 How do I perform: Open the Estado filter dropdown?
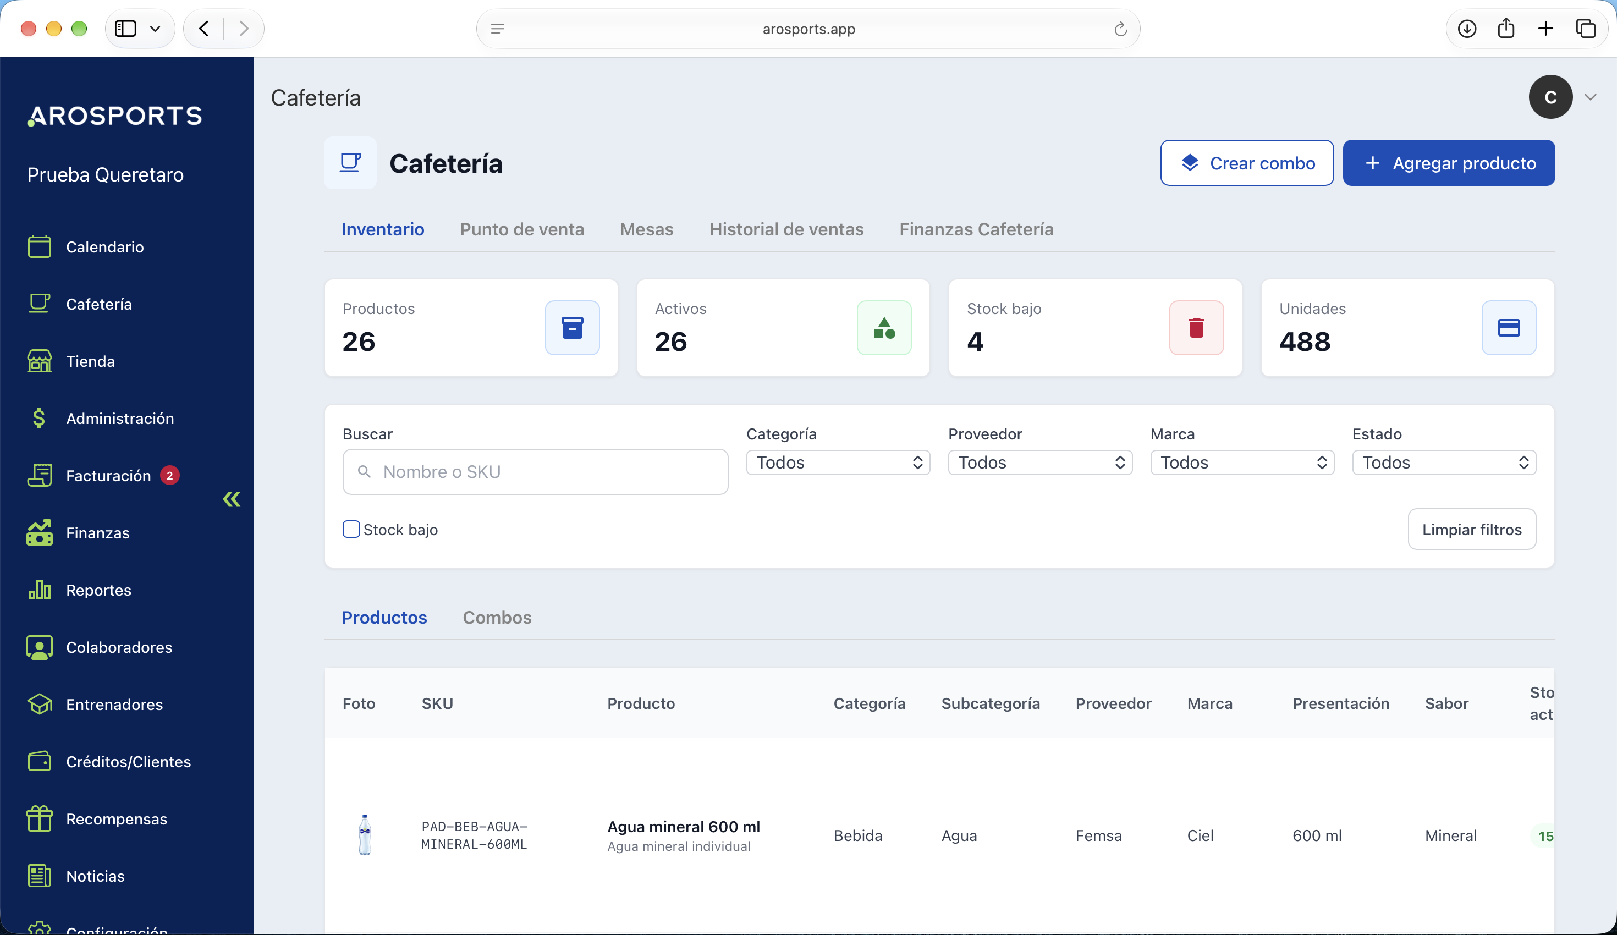[x=1444, y=463]
